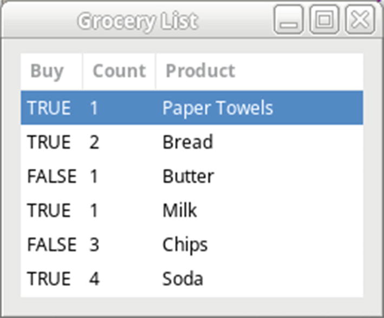Image resolution: width=384 pixels, height=318 pixels.
Task: Click the FALSE value in Chips row
Action: pos(51,244)
